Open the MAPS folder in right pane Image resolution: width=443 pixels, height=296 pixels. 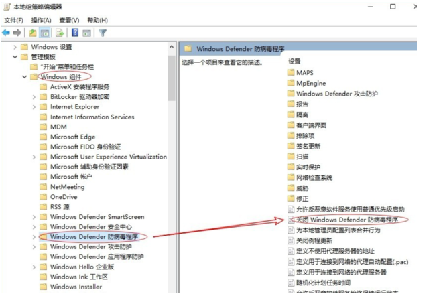point(304,72)
